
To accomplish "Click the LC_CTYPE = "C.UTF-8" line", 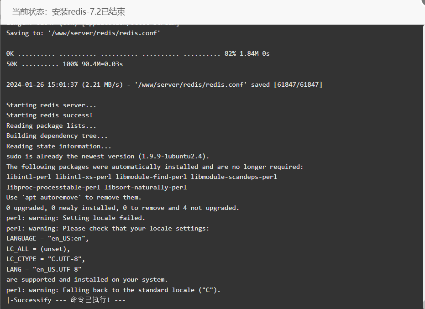I will coord(46,259).
